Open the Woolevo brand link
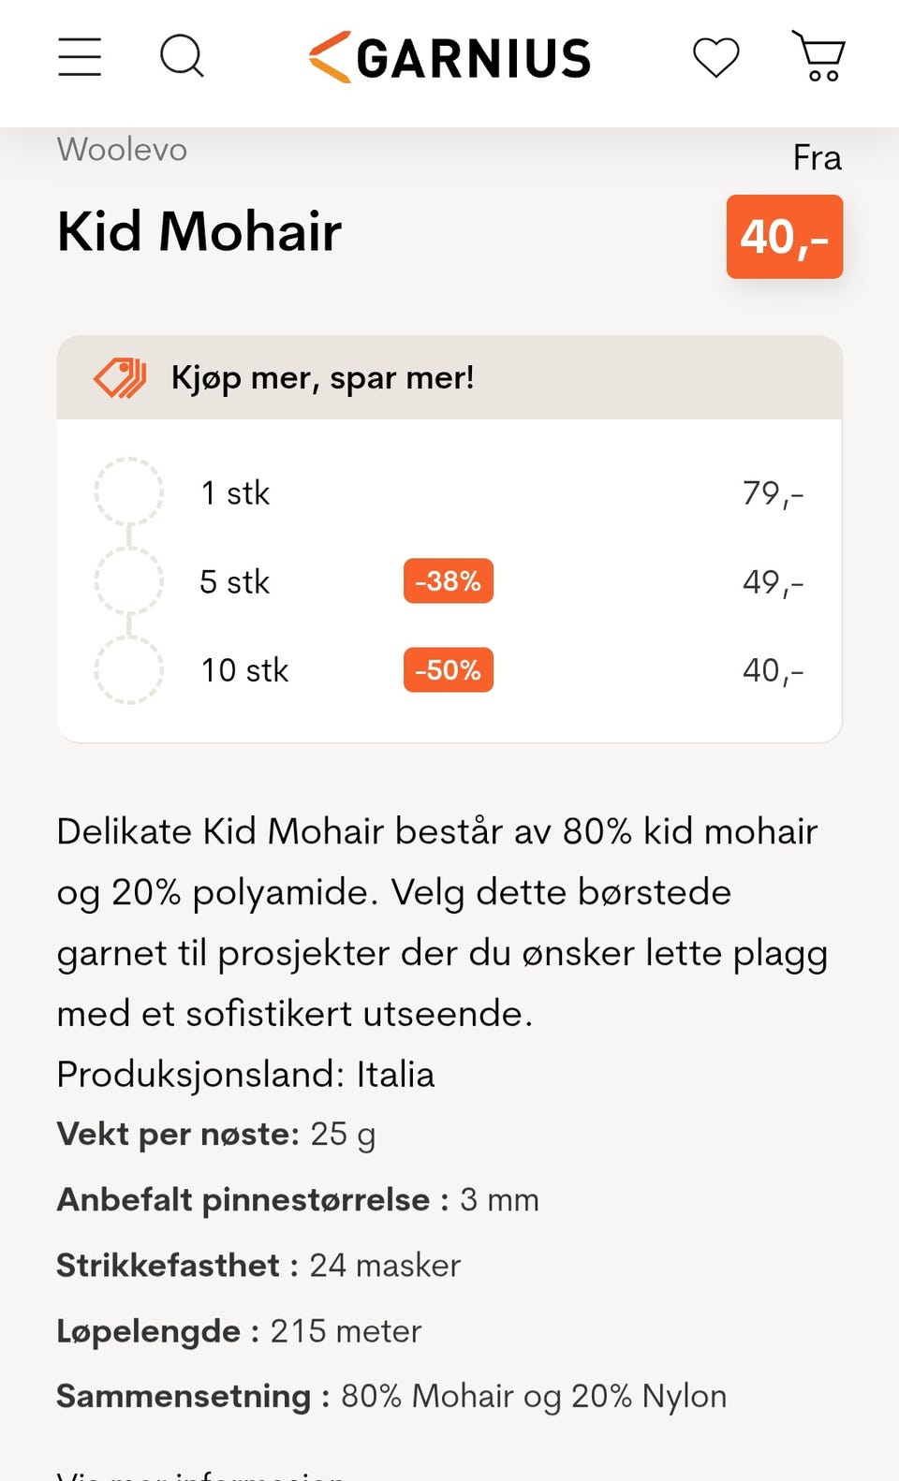Image resolution: width=899 pixels, height=1481 pixels. pyautogui.click(x=122, y=150)
